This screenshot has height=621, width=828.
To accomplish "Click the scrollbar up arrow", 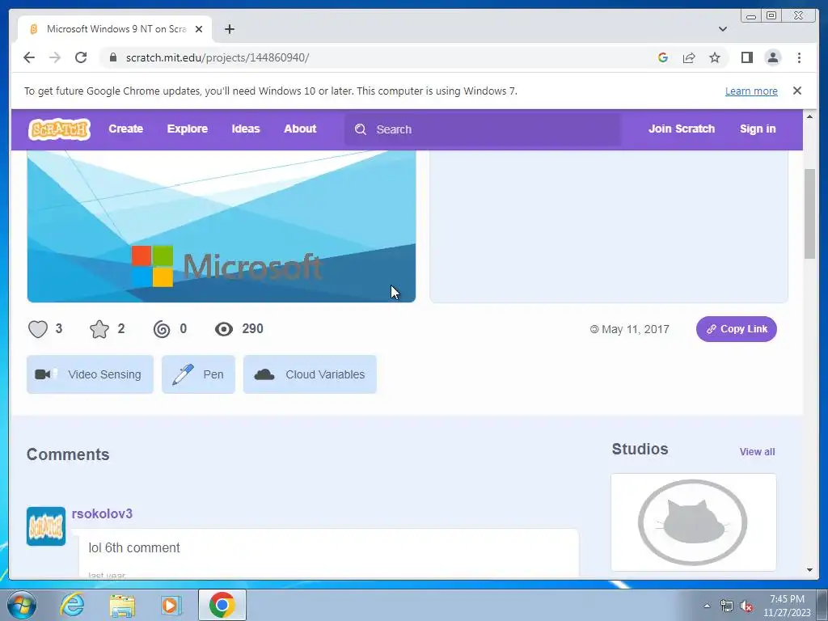I will pos(810,116).
